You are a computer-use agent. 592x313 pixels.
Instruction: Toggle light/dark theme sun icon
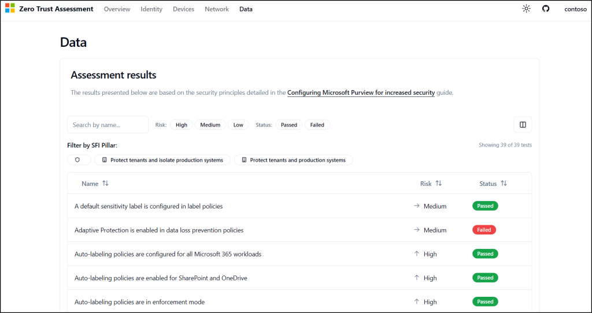526,9
